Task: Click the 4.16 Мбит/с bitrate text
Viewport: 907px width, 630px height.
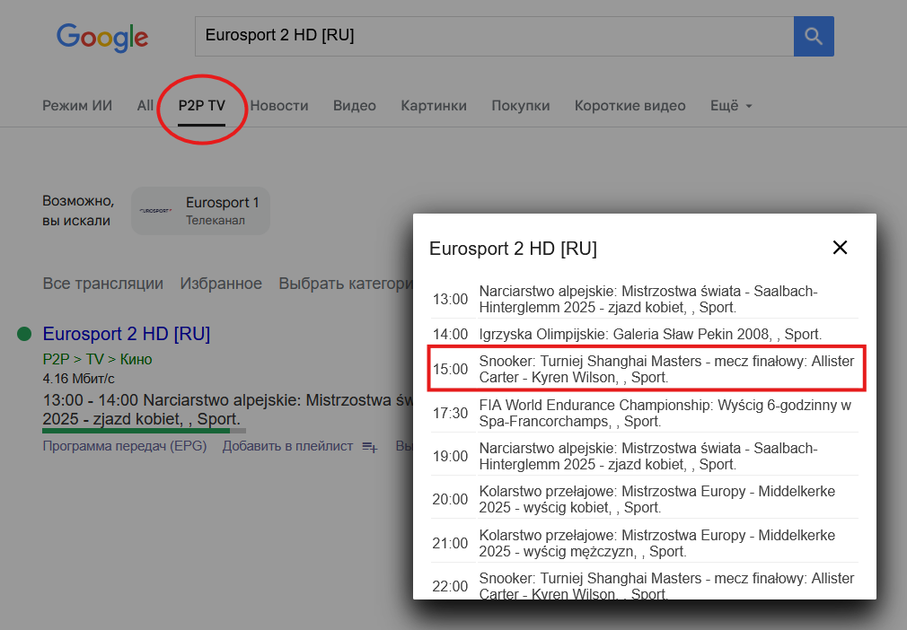Action: point(79,379)
